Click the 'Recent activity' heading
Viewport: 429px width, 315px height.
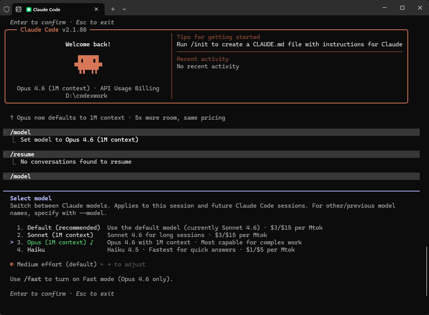[203, 59]
